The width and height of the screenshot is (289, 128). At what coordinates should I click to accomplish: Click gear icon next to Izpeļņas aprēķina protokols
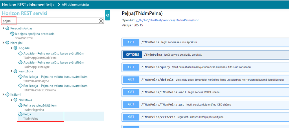(12, 34)
